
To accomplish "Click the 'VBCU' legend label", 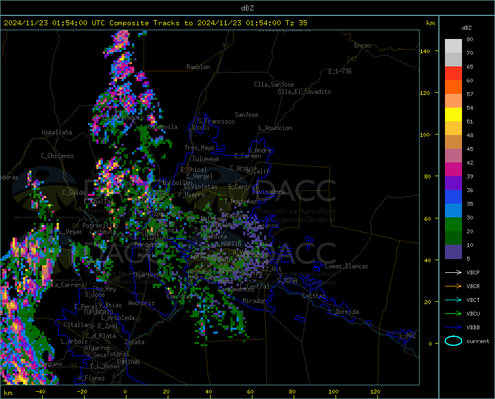I will tap(473, 314).
